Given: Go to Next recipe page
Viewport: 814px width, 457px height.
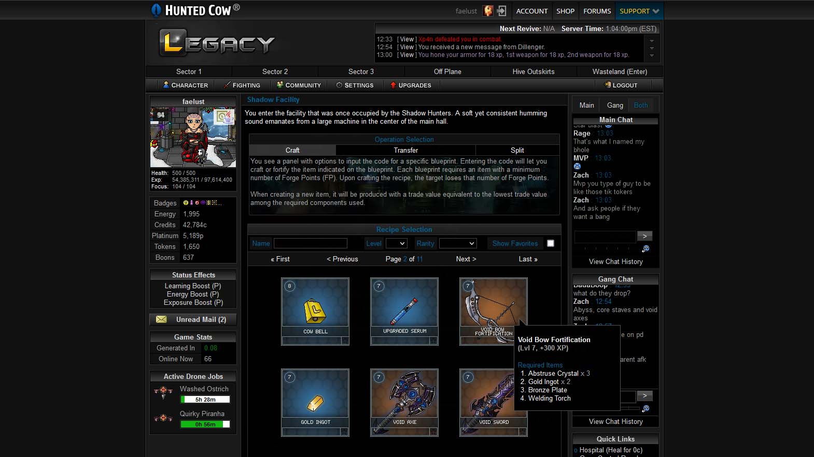Looking at the screenshot, I should [466, 259].
